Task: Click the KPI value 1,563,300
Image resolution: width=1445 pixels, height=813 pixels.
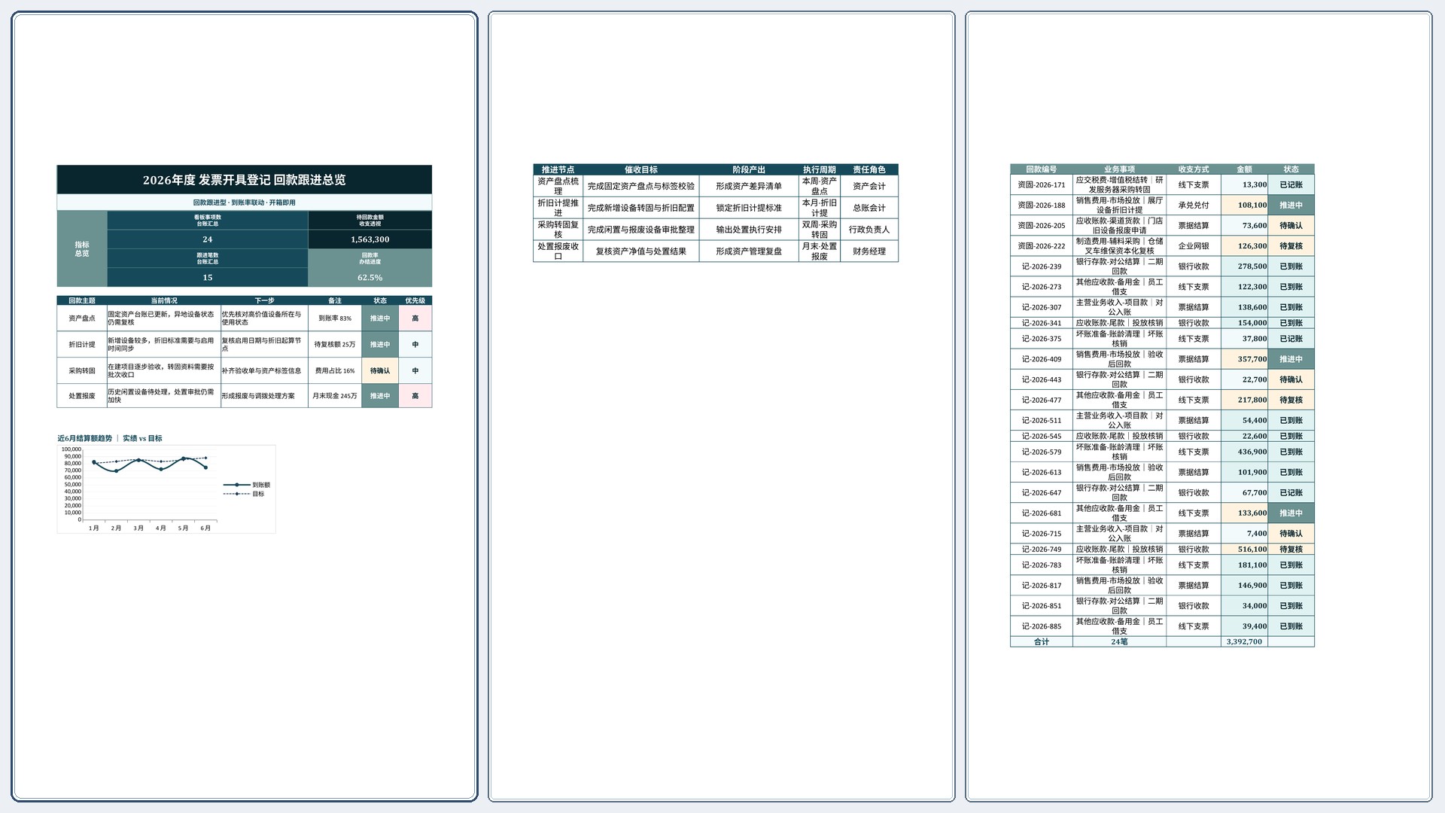Action: click(x=370, y=239)
